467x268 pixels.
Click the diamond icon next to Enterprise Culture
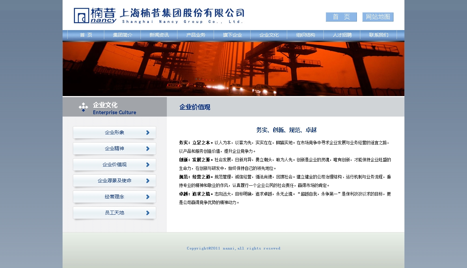(x=83, y=107)
